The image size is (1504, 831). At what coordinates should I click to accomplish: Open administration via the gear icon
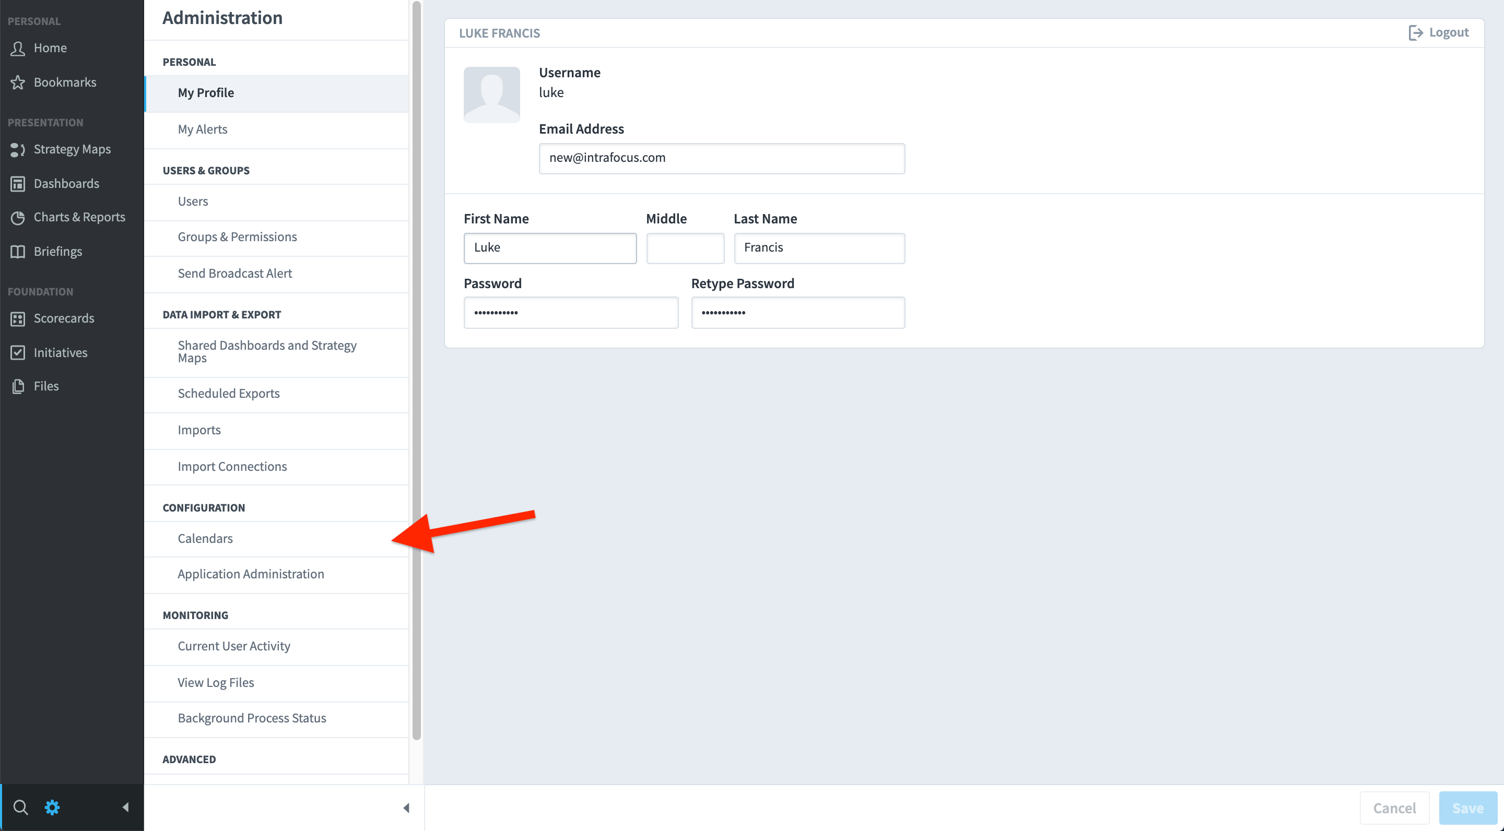(x=52, y=808)
